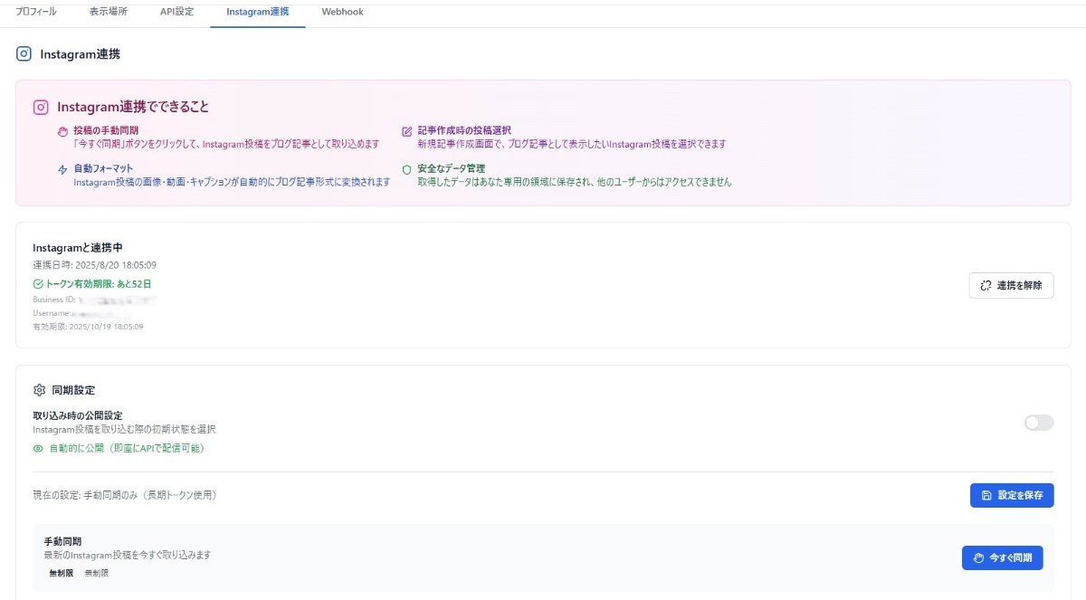Click the gear icon next to 同期設定

39,390
